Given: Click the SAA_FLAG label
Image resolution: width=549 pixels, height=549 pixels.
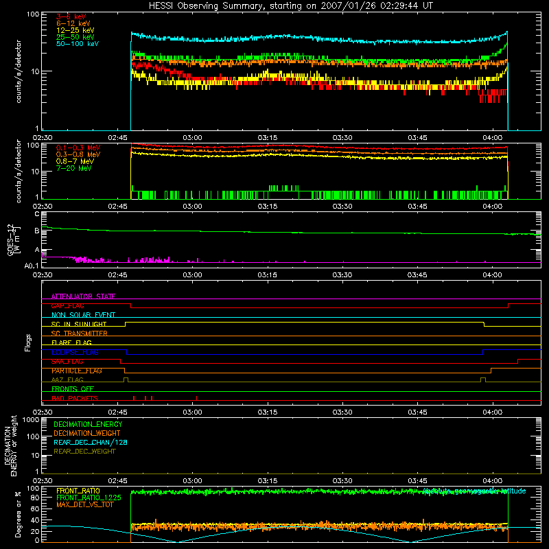Looking at the screenshot, I should click(67, 362).
